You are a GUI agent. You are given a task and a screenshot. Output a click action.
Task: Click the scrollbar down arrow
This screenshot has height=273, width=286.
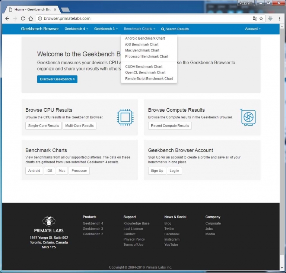click(282, 268)
